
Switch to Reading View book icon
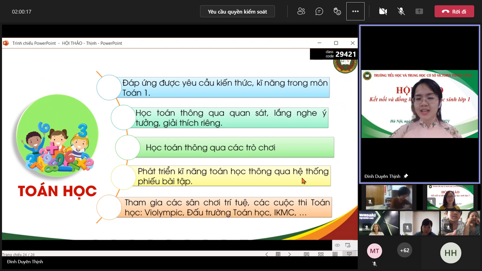coord(335,254)
